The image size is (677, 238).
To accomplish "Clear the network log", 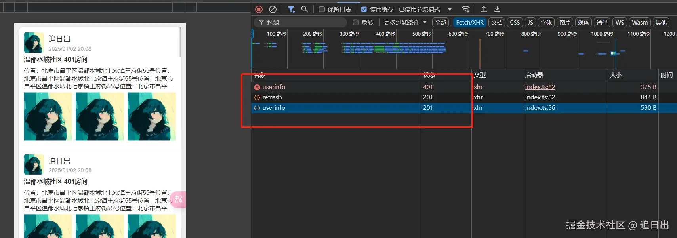I will coord(273,9).
